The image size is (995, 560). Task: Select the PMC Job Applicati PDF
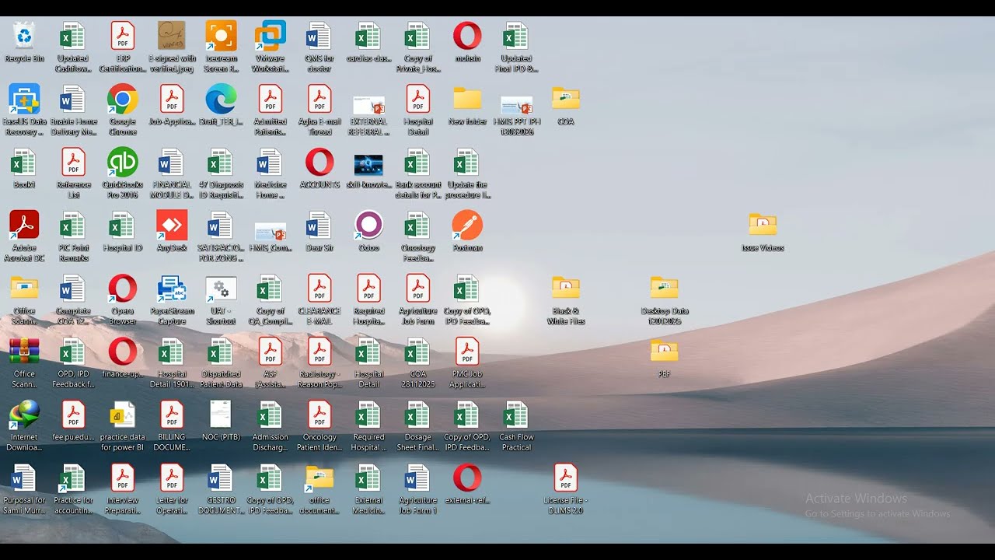[467, 352]
